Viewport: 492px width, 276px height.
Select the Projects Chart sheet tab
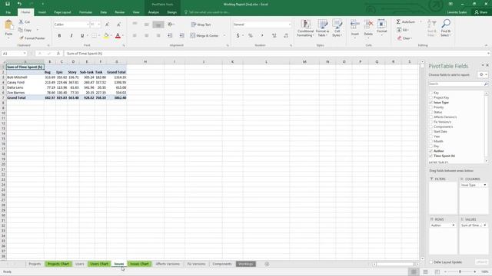[58, 264]
